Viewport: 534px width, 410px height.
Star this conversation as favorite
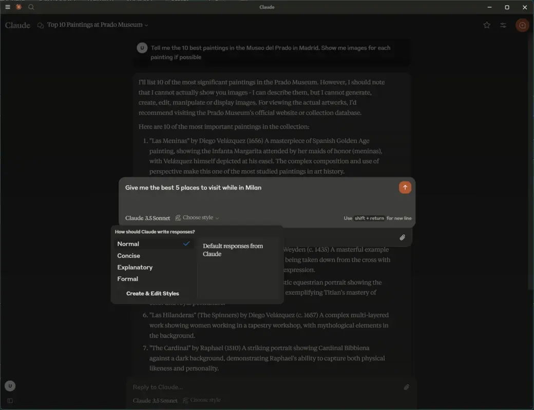487,25
